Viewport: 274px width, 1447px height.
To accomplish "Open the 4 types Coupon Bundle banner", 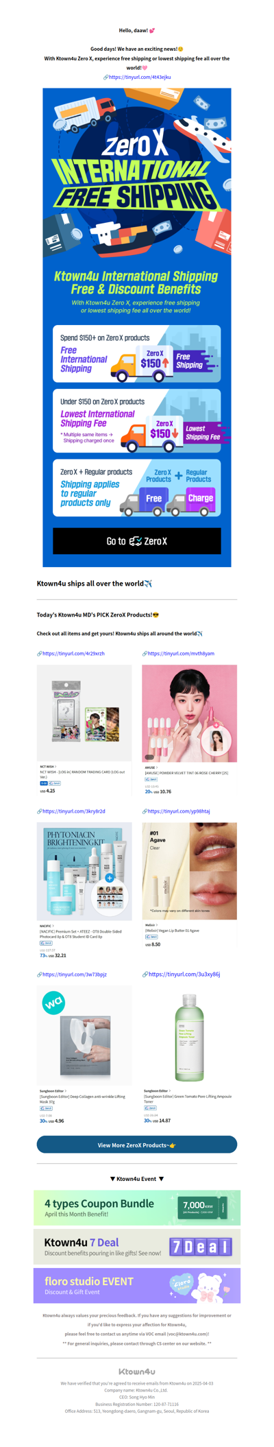I will pos(137,1208).
